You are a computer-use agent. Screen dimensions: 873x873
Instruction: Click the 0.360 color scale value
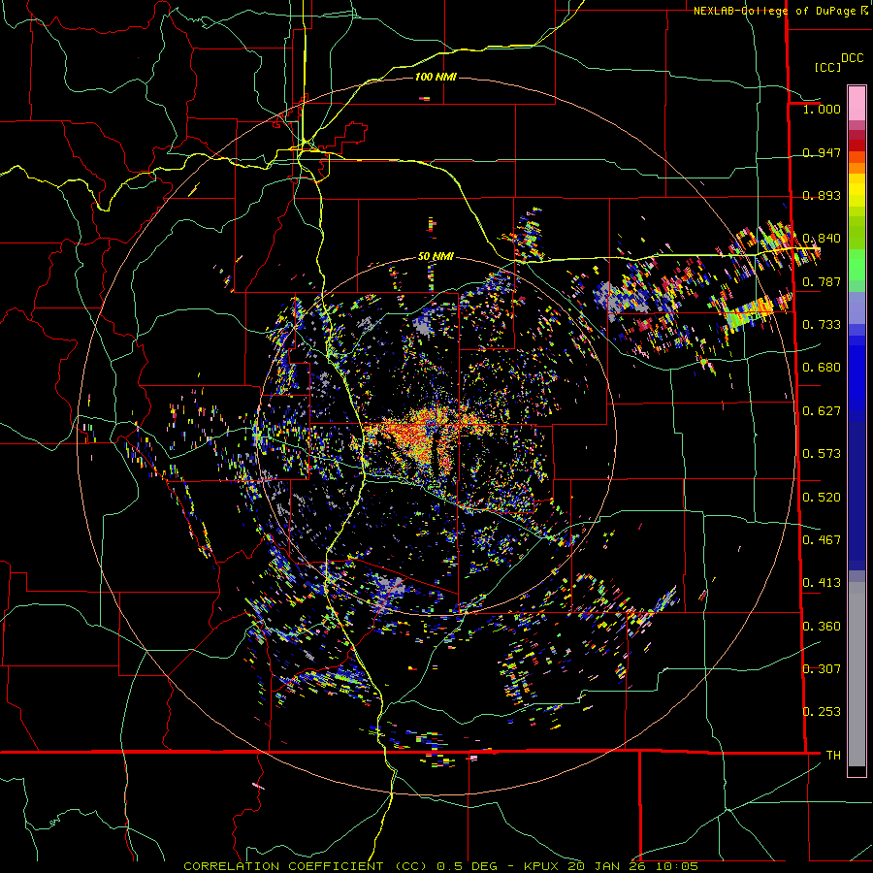click(x=822, y=627)
